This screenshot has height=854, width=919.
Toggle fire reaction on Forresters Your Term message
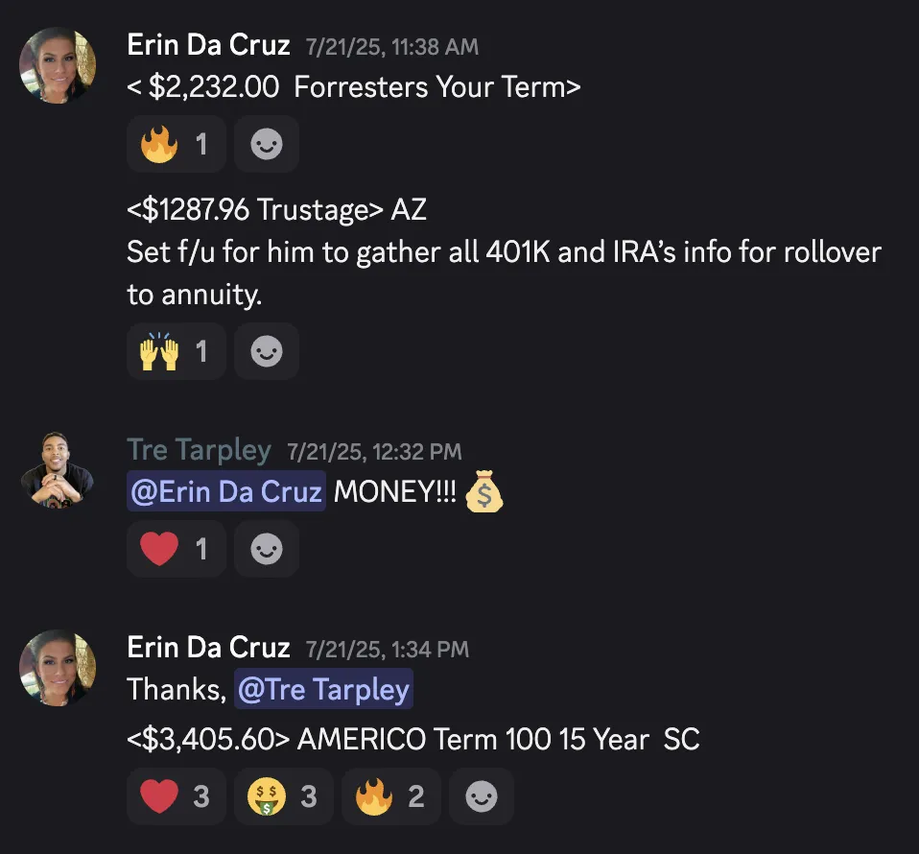pyautogui.click(x=177, y=144)
